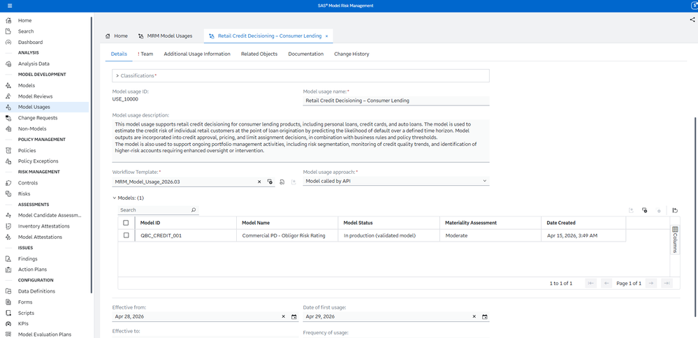Click the Model usage name field
The image size is (698, 338).
pos(395,101)
